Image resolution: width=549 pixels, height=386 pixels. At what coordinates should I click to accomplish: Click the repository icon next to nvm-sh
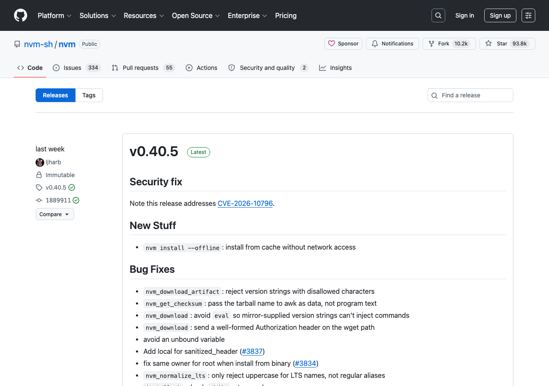click(x=17, y=44)
